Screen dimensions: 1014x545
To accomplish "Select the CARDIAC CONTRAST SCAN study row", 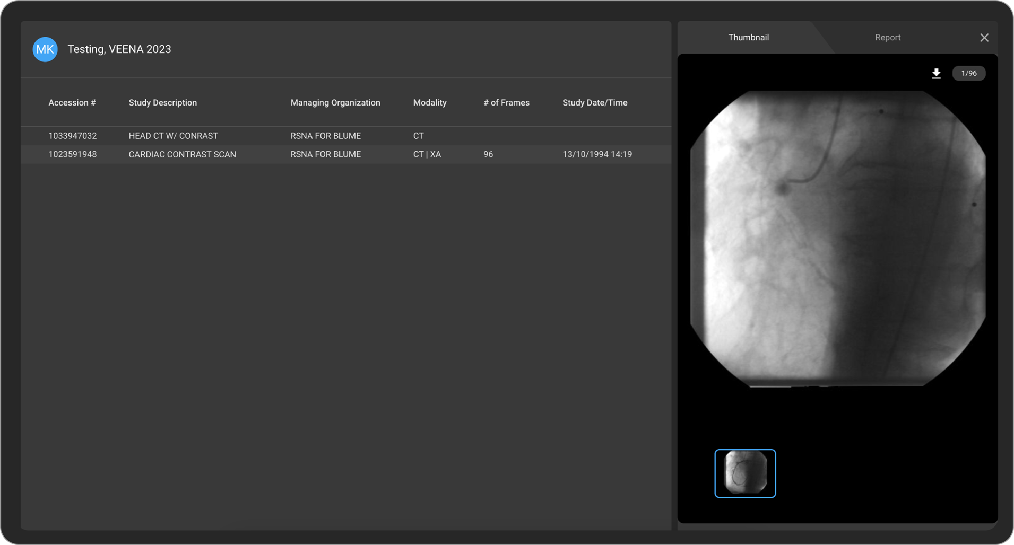I will tap(182, 154).
